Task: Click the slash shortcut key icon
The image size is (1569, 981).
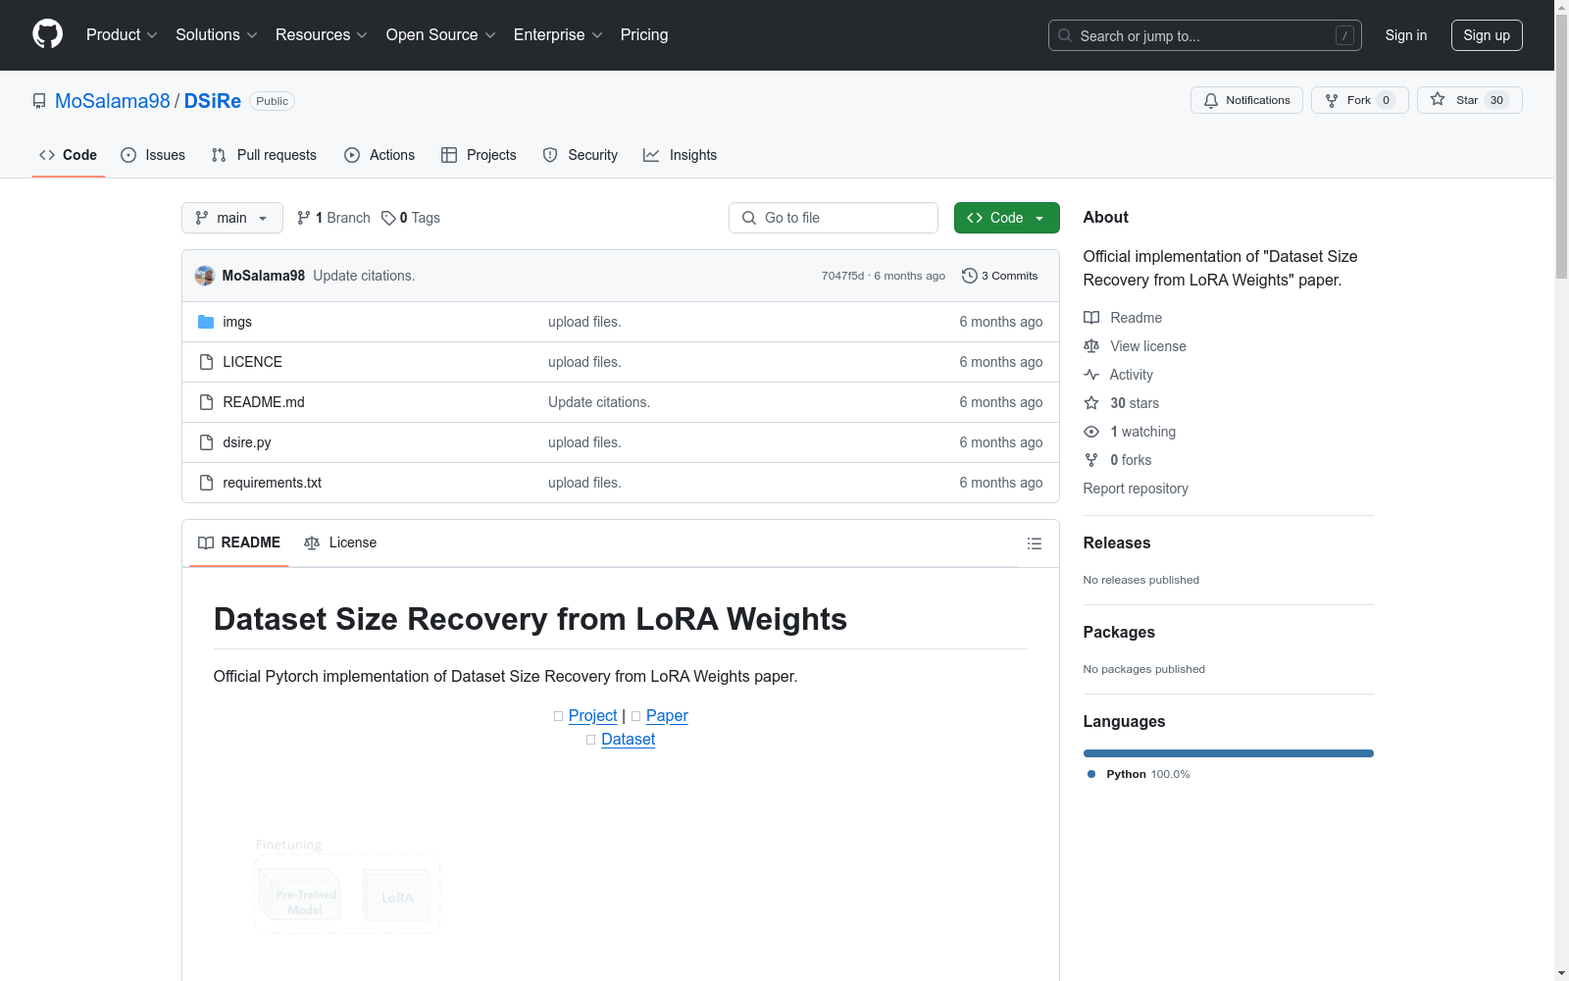Action: coord(1344,35)
